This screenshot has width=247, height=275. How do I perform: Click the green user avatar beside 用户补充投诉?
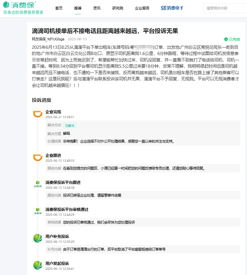[38, 238]
